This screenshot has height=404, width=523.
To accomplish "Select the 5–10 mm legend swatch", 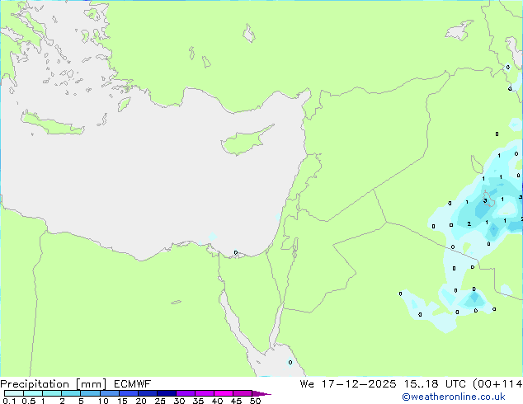I will click(90, 393).
